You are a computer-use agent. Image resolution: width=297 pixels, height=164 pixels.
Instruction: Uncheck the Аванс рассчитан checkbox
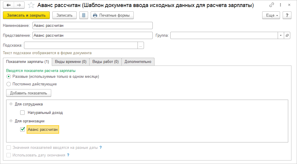point(23,129)
